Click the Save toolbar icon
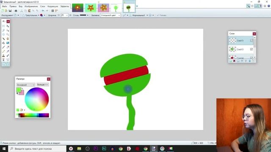The width and height of the screenshot is (271, 152). (x=10, y=11)
